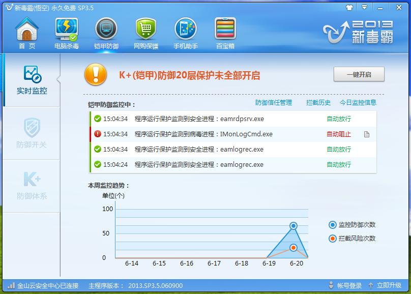Minimize the 新毒霸 window

(380, 8)
